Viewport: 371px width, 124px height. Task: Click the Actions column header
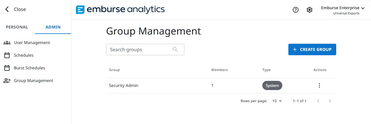pos(320,70)
